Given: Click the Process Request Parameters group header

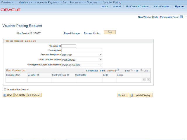Looking at the screenshot, I should coord(20,41).
